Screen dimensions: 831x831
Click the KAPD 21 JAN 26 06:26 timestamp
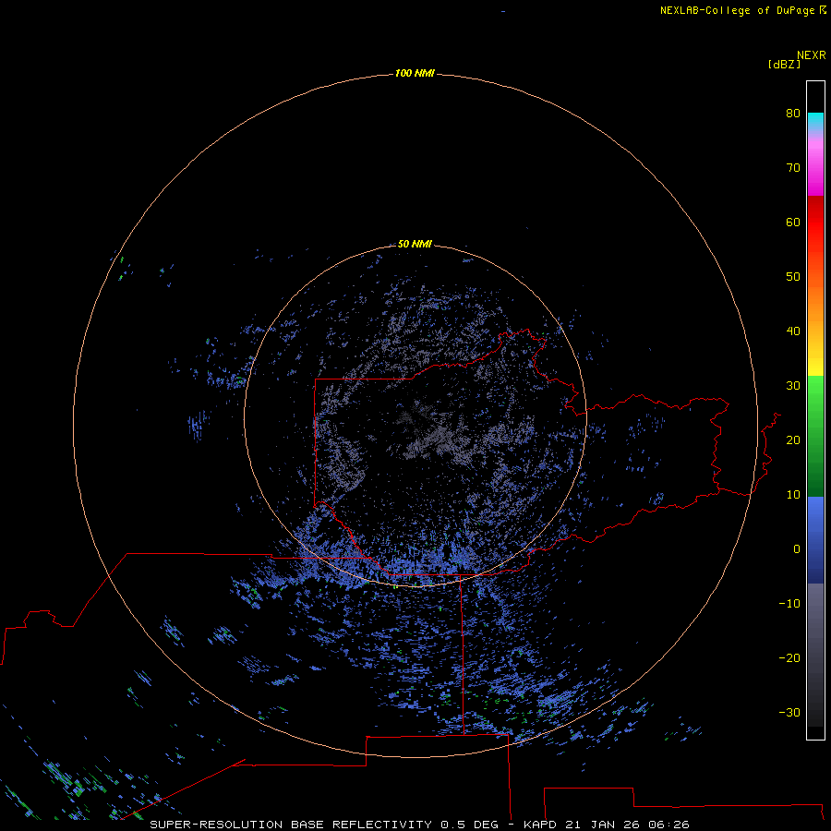click(607, 825)
